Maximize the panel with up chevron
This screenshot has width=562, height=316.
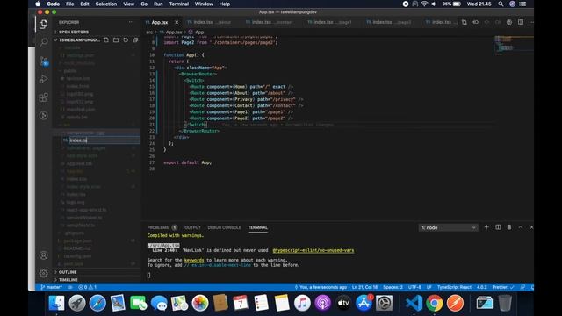click(x=521, y=227)
